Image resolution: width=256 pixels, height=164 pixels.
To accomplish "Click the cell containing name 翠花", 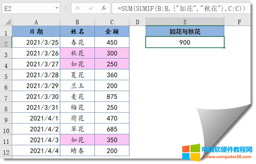I will pyautogui.click(x=77, y=129).
